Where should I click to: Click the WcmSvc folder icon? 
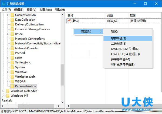click(12, 72)
